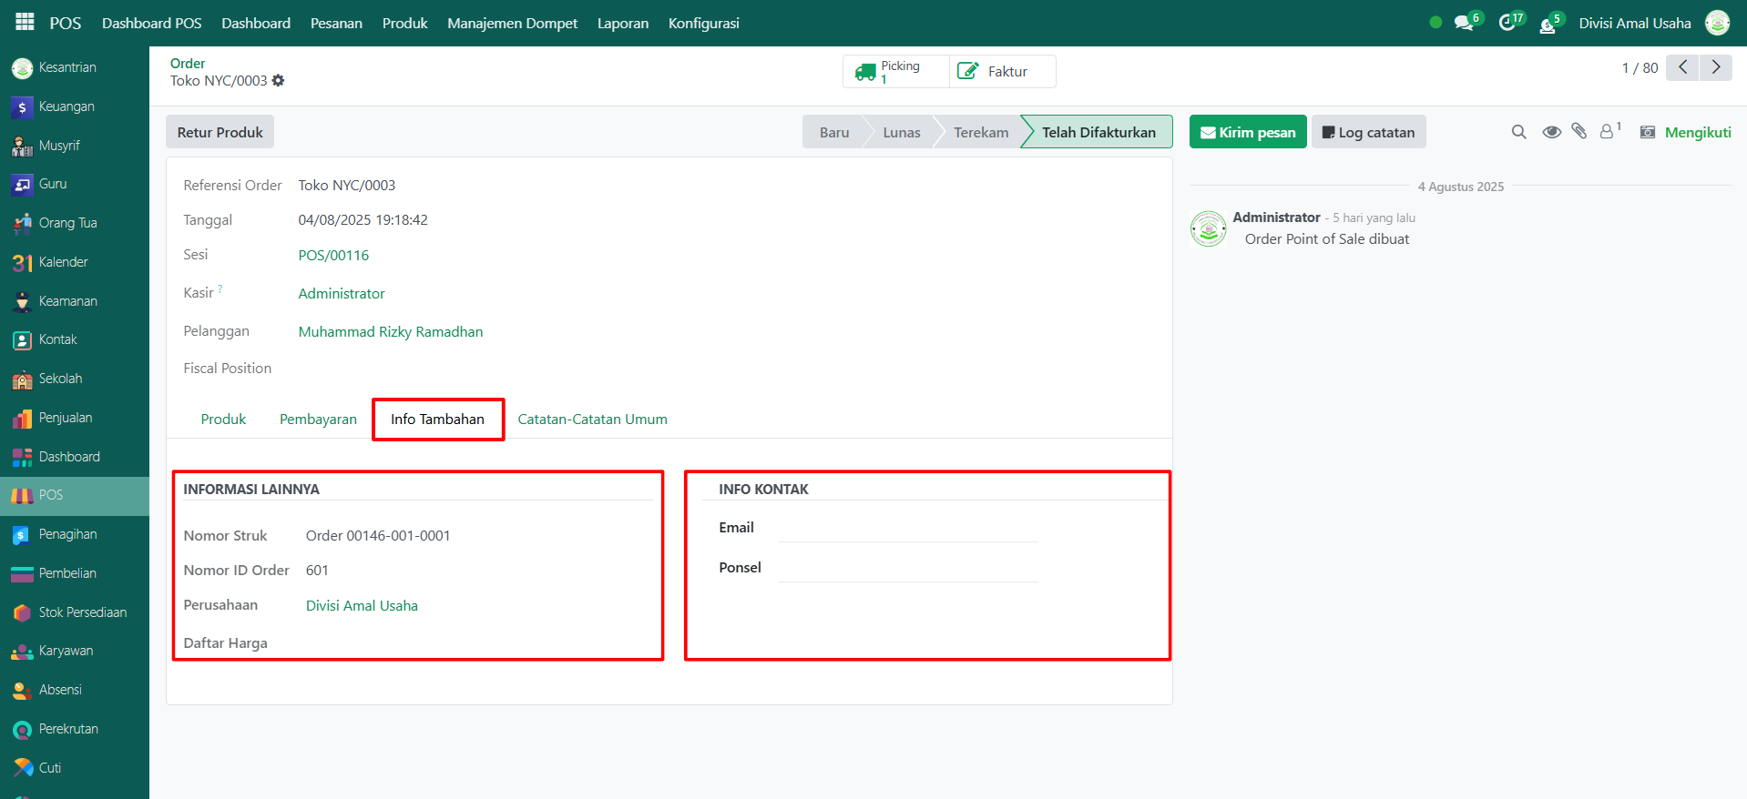Open attachments paperclip icon
The width and height of the screenshot is (1747, 799).
[1579, 132]
